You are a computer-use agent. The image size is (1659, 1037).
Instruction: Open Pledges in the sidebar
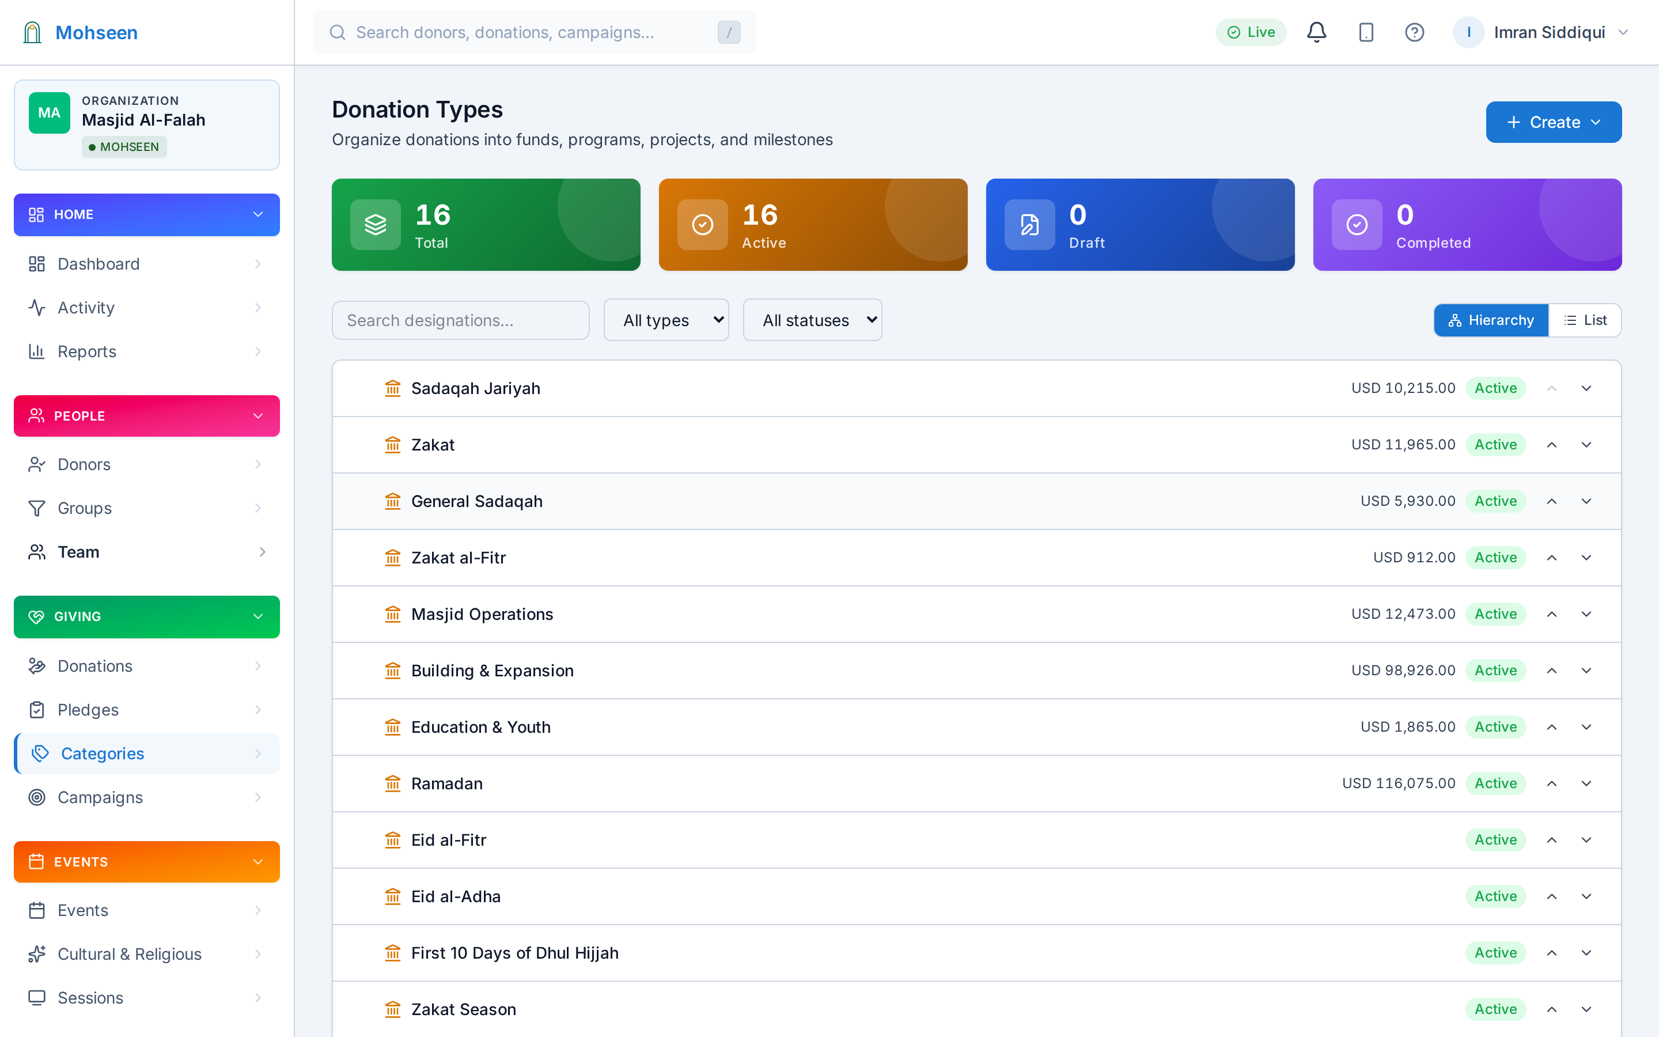[x=147, y=710]
